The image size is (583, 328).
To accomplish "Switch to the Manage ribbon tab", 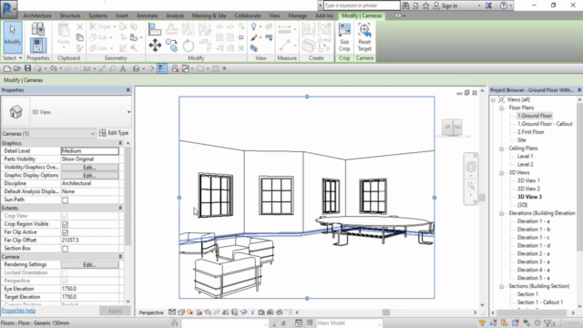I will [x=298, y=15].
